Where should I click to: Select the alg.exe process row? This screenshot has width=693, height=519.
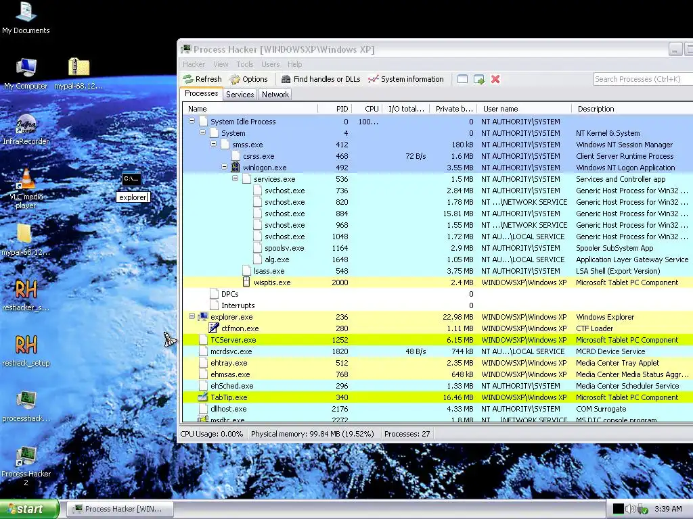coord(438,259)
